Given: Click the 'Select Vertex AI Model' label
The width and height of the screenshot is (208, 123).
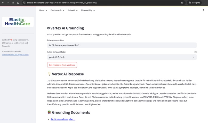Looking at the screenshot, I should pos(56,52).
